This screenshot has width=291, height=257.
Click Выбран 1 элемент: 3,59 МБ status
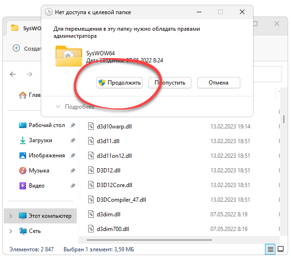tap(99, 249)
